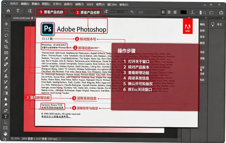Select the Eraser tool
Image resolution: width=226 pixels, height=143 pixels.
click(6, 87)
